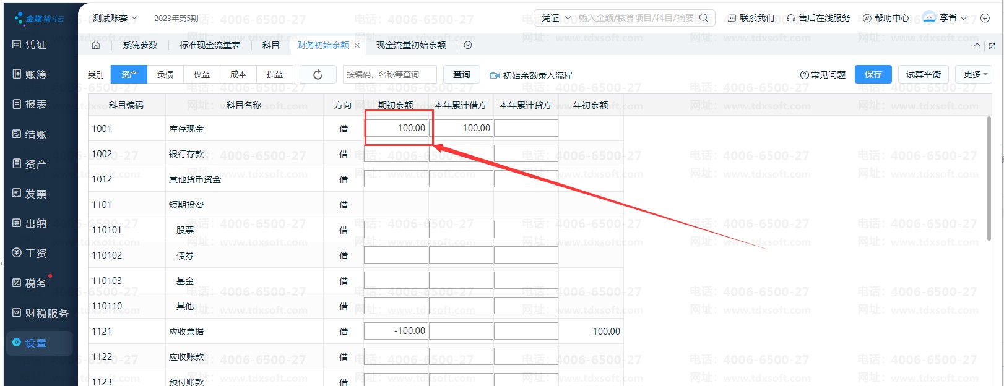Click the 试算平衡 button
Image resolution: width=1004 pixels, height=386 pixels.
point(924,74)
